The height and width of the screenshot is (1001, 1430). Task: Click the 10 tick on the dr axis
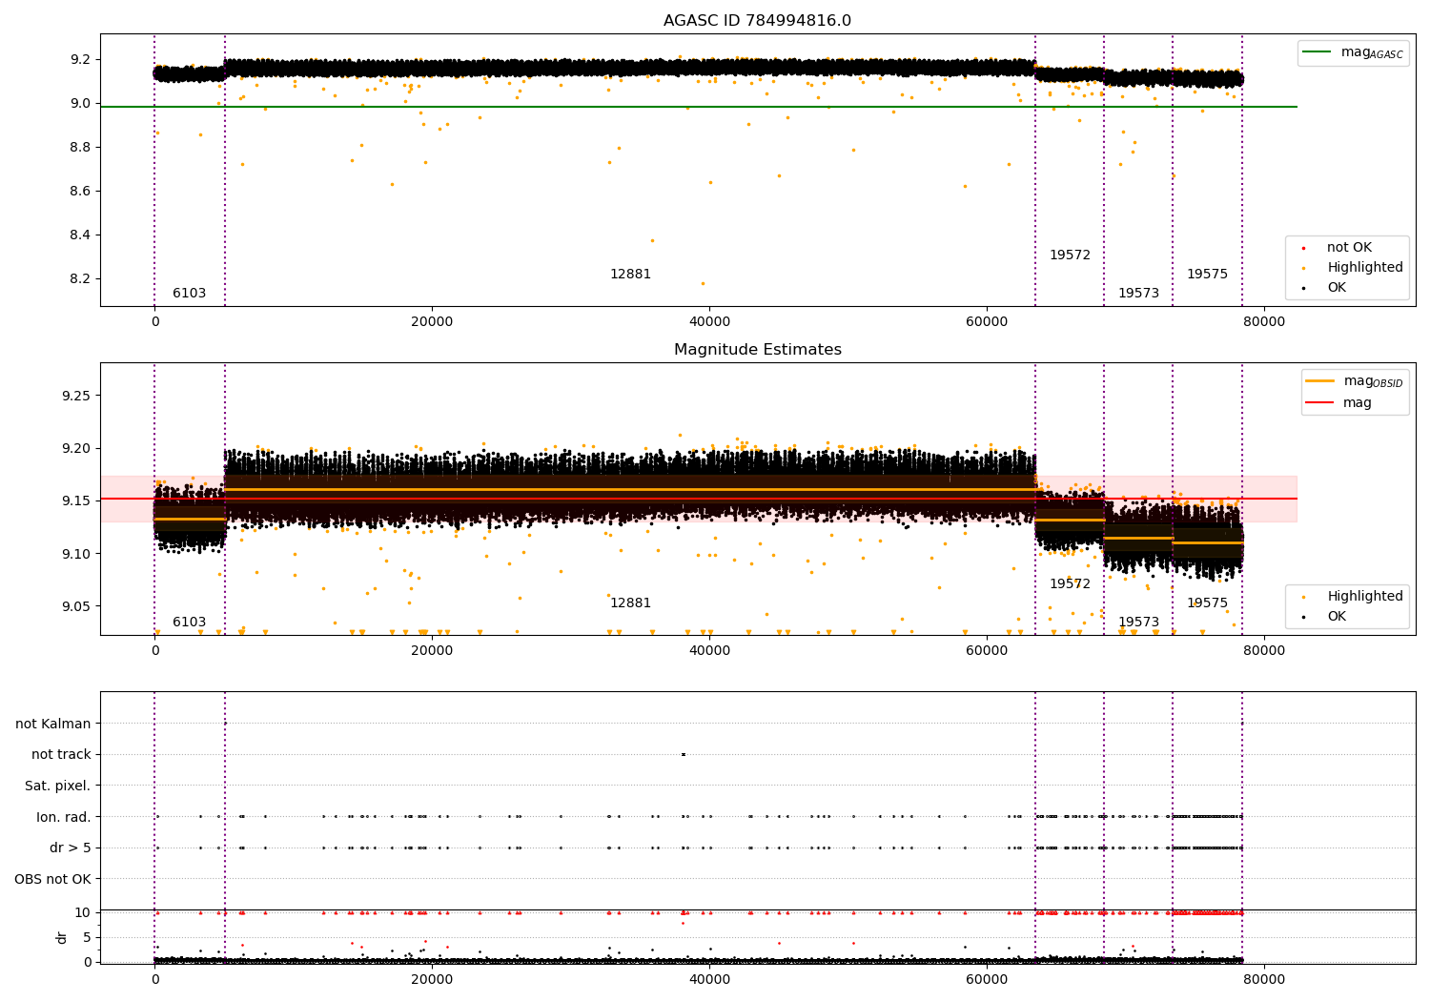coord(83,912)
